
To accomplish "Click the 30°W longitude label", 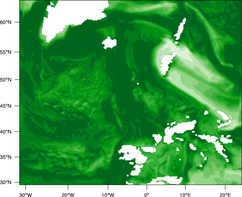I will coord(26,195).
